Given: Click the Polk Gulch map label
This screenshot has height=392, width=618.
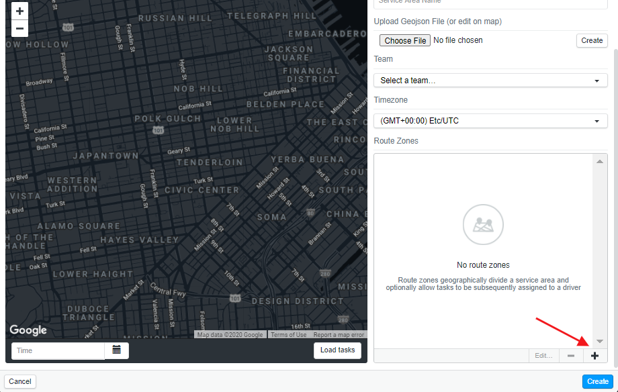Looking at the screenshot, I should point(168,119).
